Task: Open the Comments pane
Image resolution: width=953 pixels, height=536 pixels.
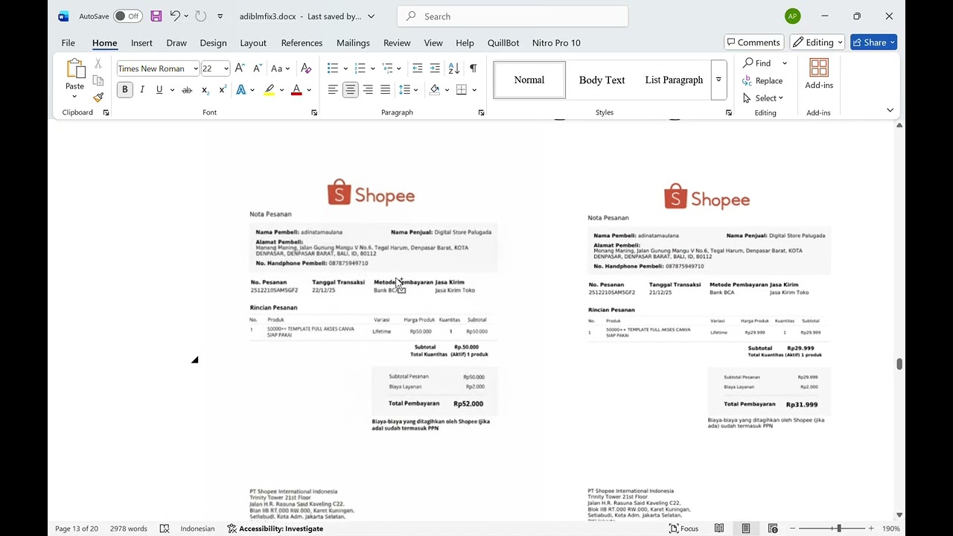Action: coord(754,42)
